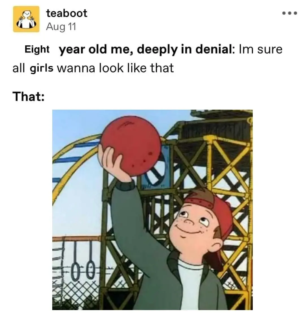The width and height of the screenshot is (305, 316).
Task: Click the bold word 'girls'
Action: pos(42,68)
